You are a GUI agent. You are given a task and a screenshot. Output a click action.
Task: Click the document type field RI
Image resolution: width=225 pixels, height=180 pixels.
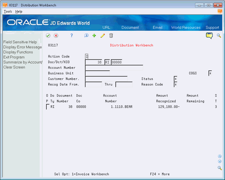(107, 62)
